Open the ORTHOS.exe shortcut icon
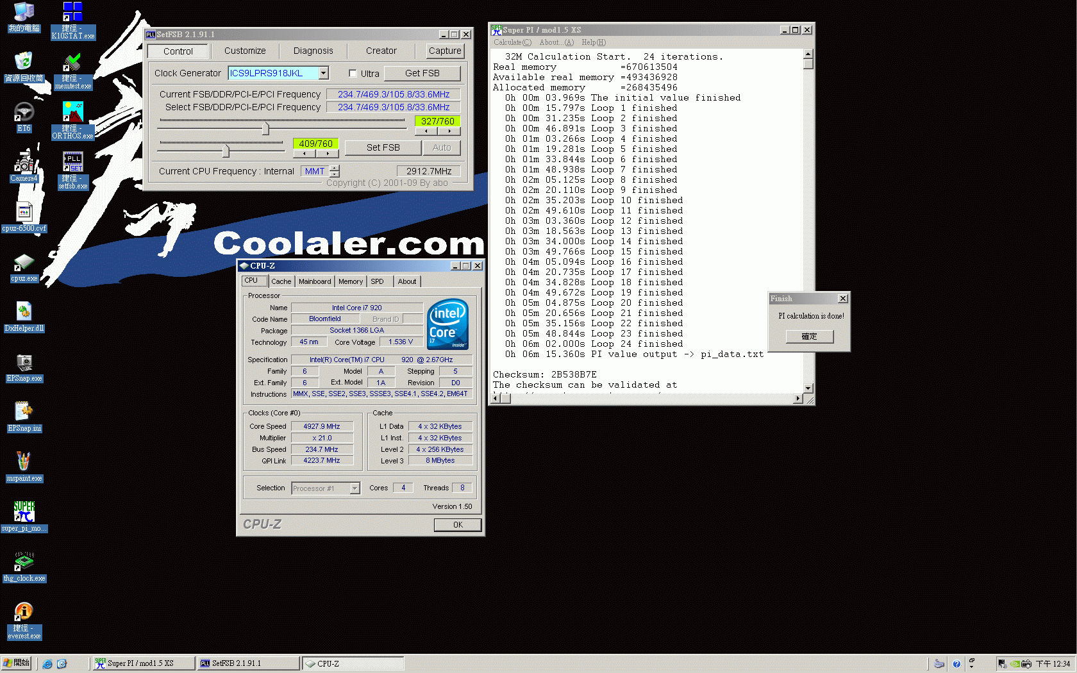This screenshot has width=1077, height=673. point(72,120)
